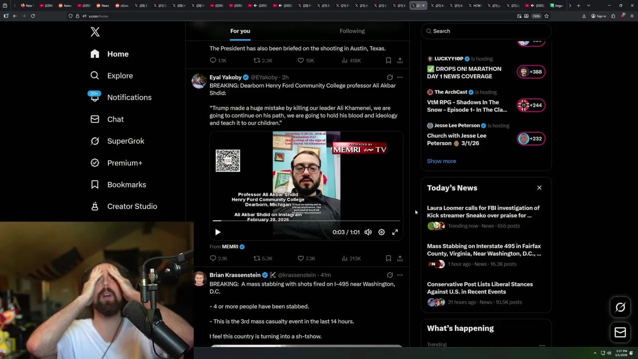Open more options in What's happening Trending

pyautogui.click(x=542, y=345)
